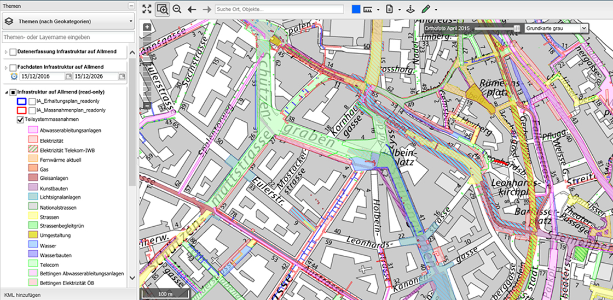Screen dimensions: 613x300
Task: Click the location marker download icon
Action: (x=409, y=9)
